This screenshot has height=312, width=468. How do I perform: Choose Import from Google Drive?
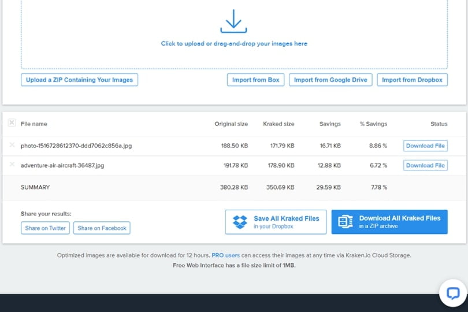[330, 80]
